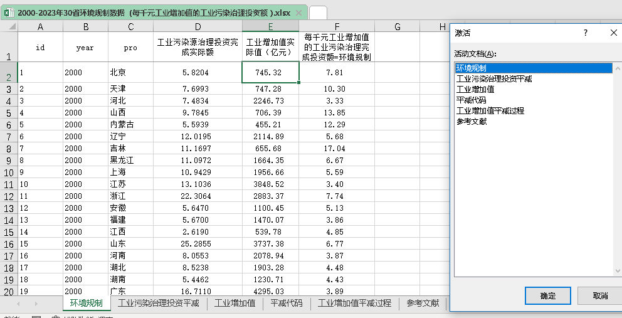Select row 10 header
The height and width of the screenshot is (318, 622).
point(9,172)
